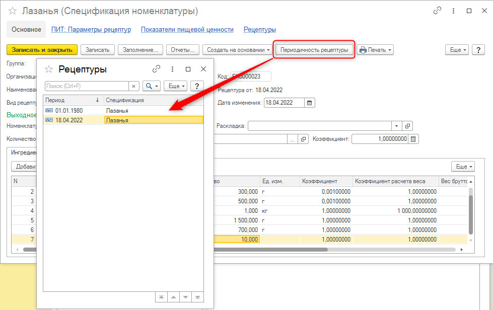Open the three-dots menu in Рецептуры popup
Screen dimensions: 493x310
[172, 69]
